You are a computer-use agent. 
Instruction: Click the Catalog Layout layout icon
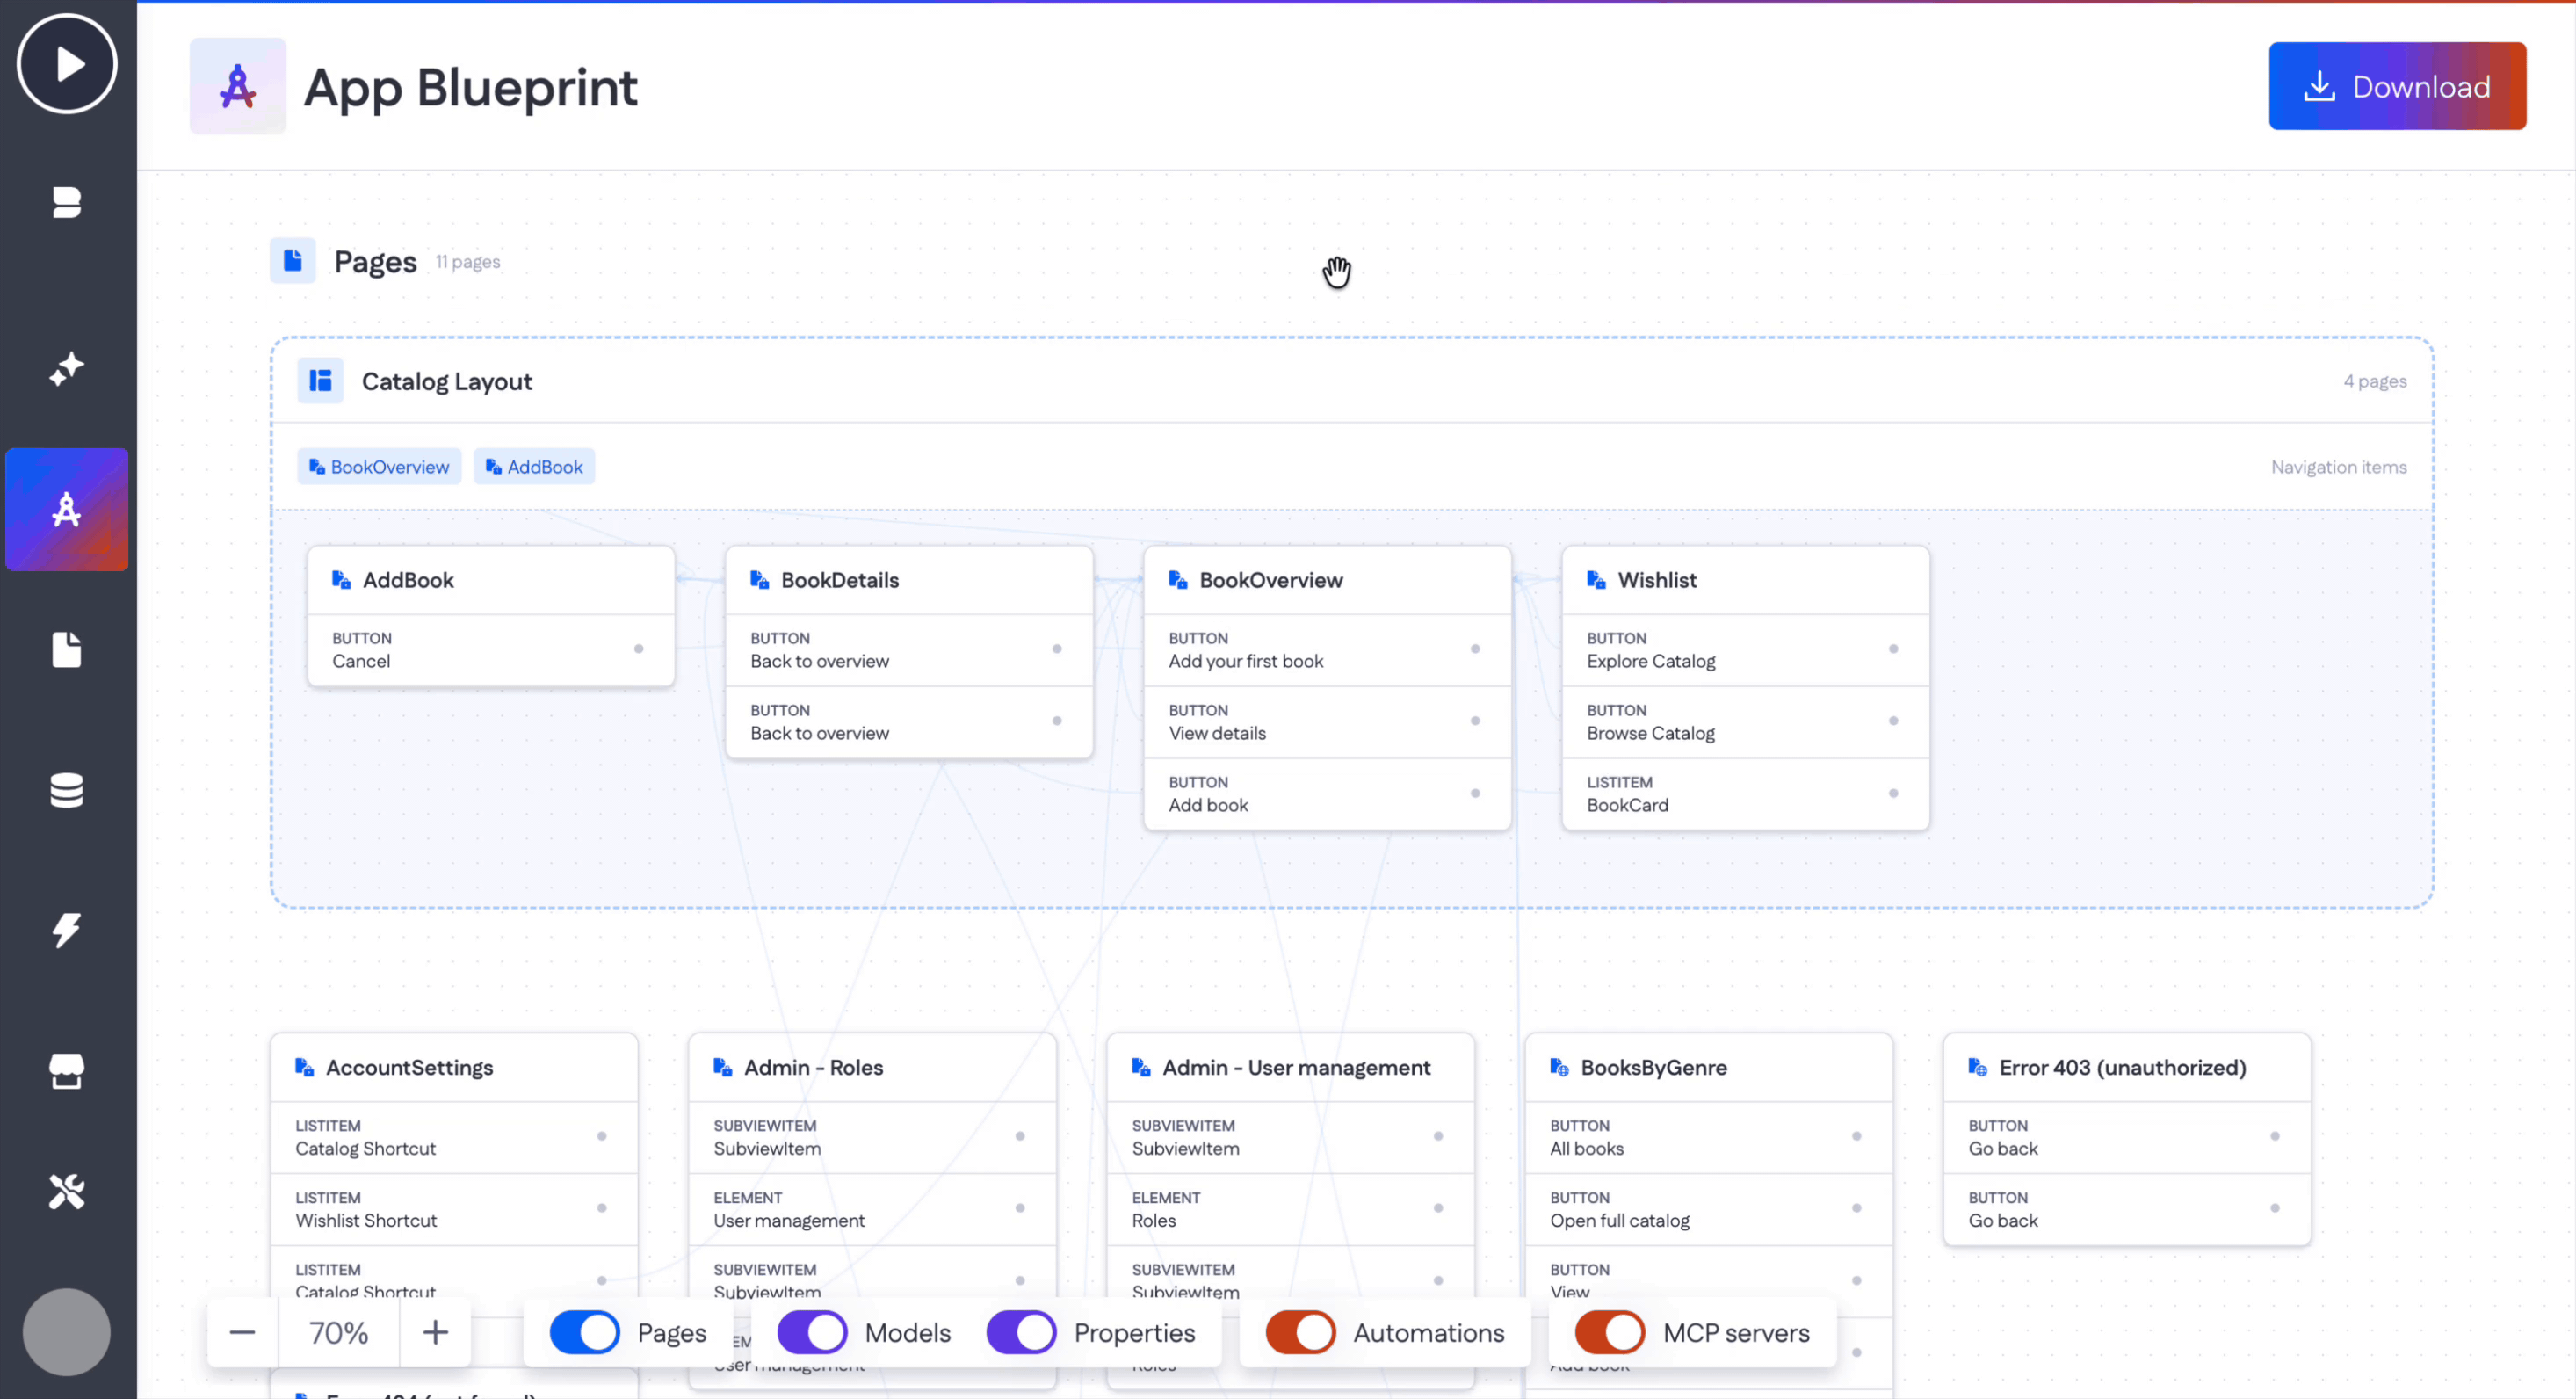(320, 381)
